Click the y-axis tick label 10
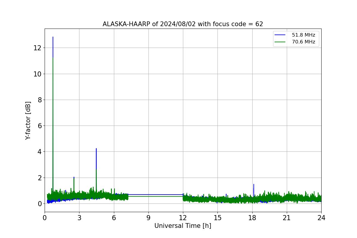The image size is (357, 238). point(38,74)
